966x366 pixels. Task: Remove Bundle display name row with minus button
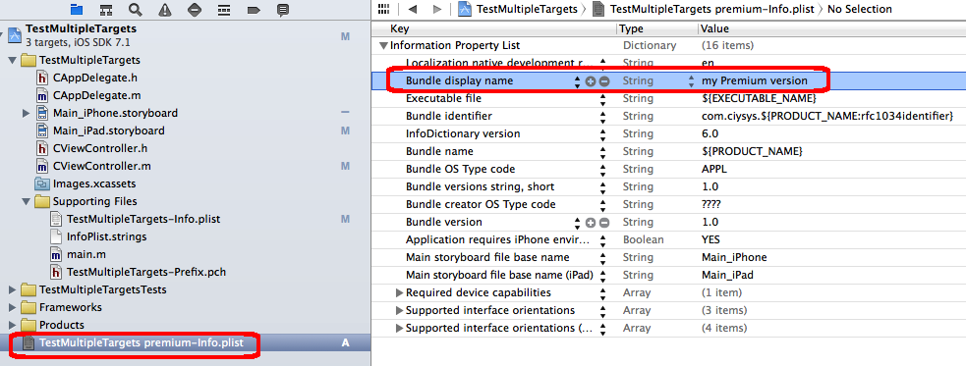pyautogui.click(x=604, y=81)
